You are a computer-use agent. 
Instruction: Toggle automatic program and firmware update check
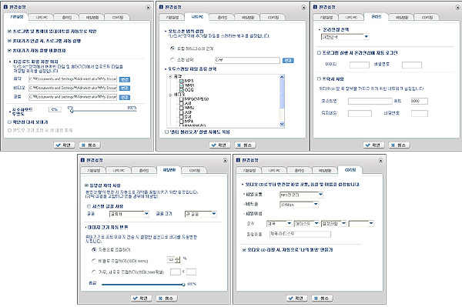click(x=9, y=32)
